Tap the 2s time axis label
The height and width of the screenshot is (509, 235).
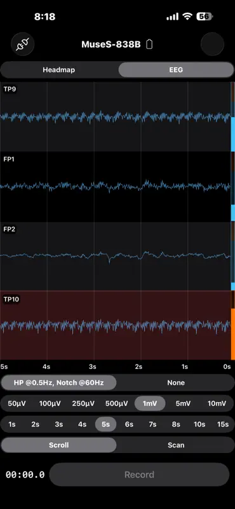tap(138, 366)
